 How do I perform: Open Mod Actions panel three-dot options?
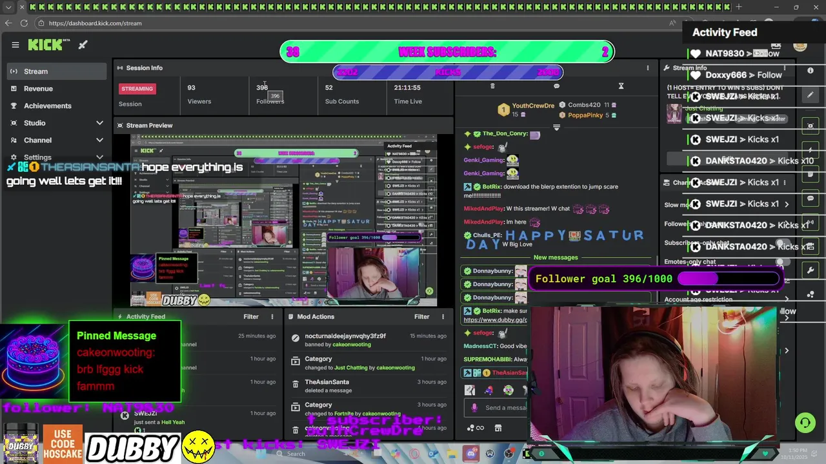pyautogui.click(x=443, y=316)
